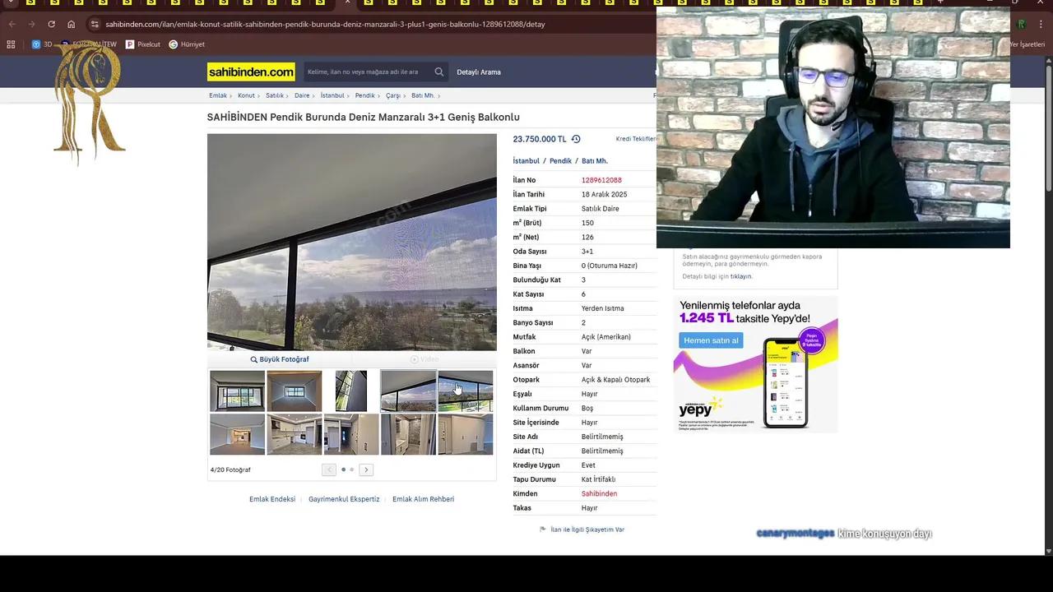Screen dimensions: 1053x592
Task: Select Satılık in the breadcrumb
Action: [274, 95]
